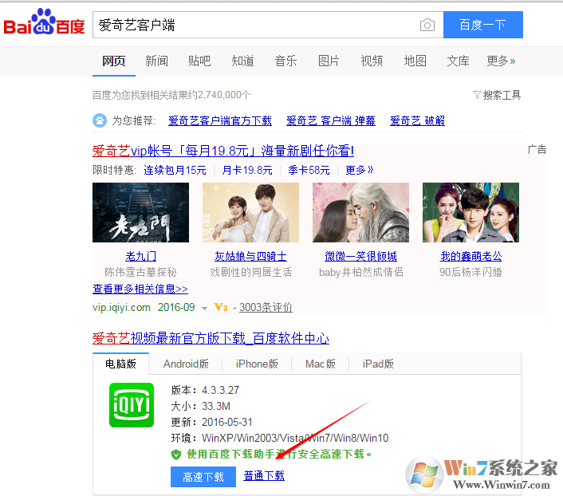Open suggested search 爱奇艺客户端官方下载
563x496 pixels.
click(220, 120)
